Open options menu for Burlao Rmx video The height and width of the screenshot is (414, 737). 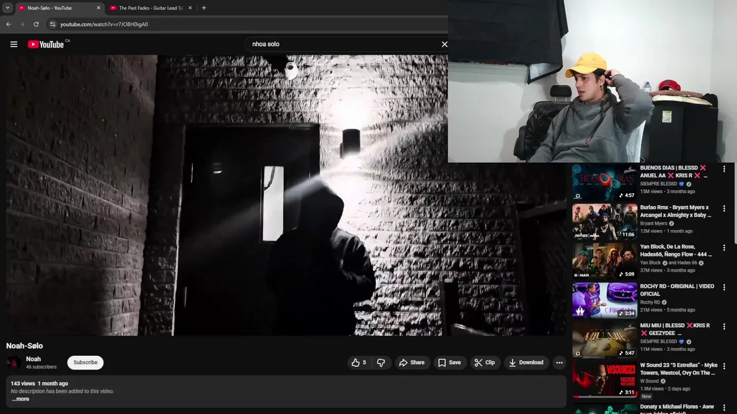coord(724,209)
